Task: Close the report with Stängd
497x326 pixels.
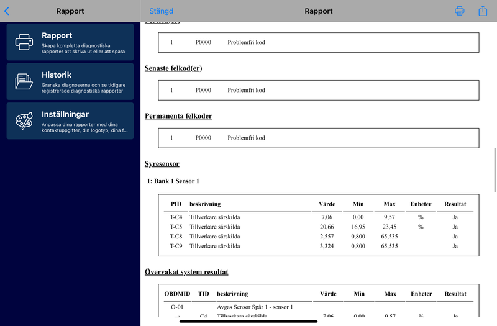Action: click(161, 11)
